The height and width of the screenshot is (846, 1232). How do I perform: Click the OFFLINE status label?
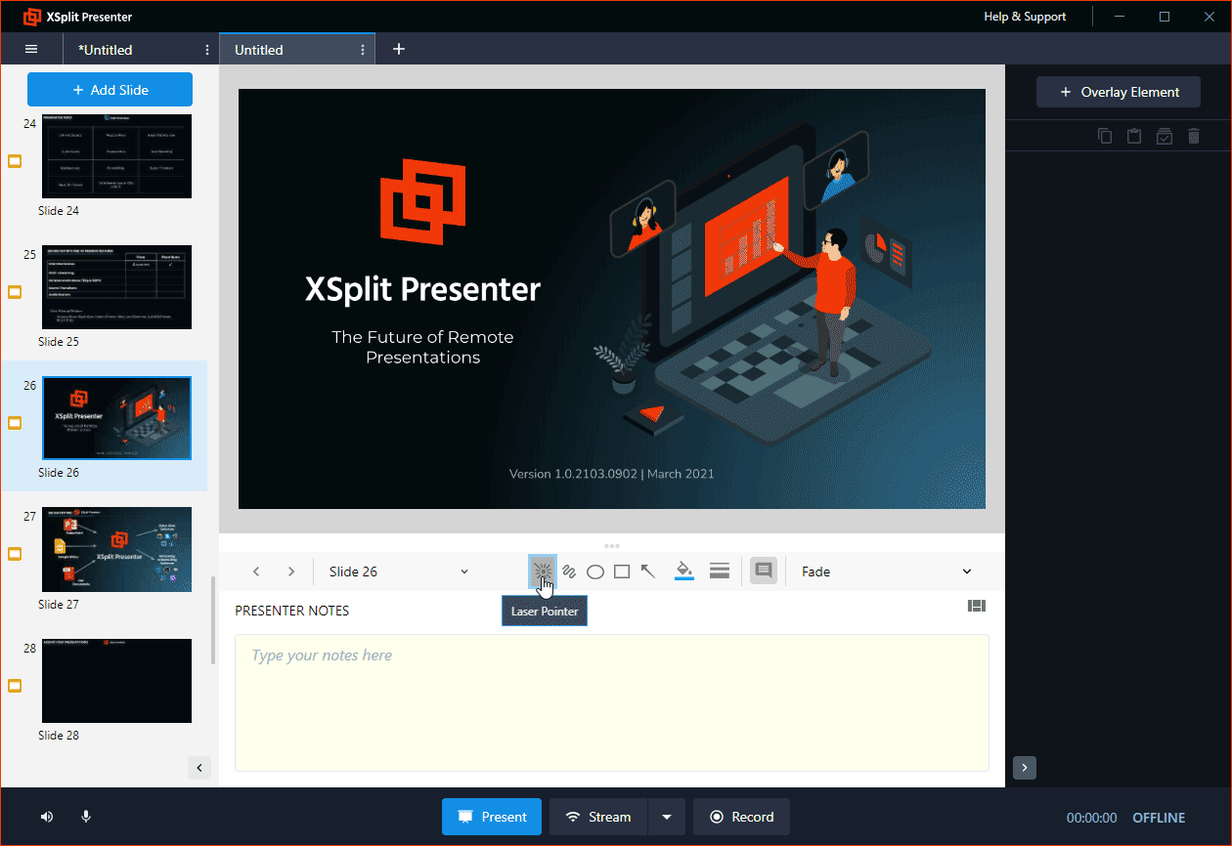[1159, 818]
